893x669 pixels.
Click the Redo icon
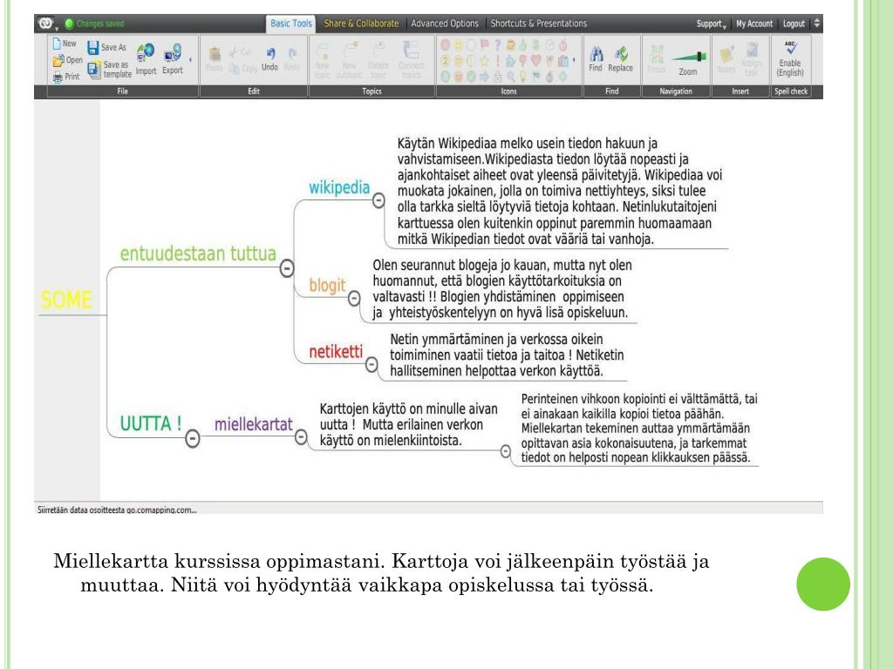click(x=292, y=53)
